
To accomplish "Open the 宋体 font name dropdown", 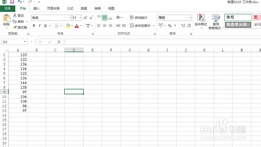I will point(70,18).
